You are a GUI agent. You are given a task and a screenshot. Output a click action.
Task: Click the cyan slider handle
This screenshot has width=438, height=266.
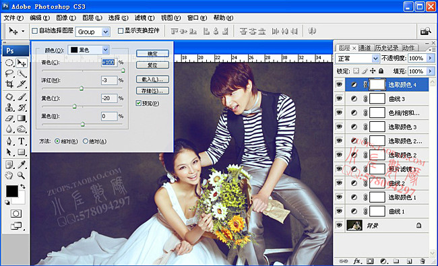click(123, 71)
